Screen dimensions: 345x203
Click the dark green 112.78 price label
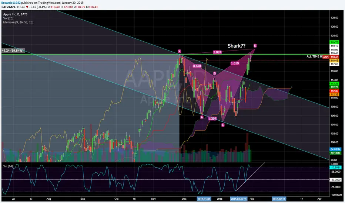[x=334, y=87]
